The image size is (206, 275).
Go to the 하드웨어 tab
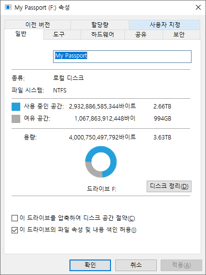103,34
